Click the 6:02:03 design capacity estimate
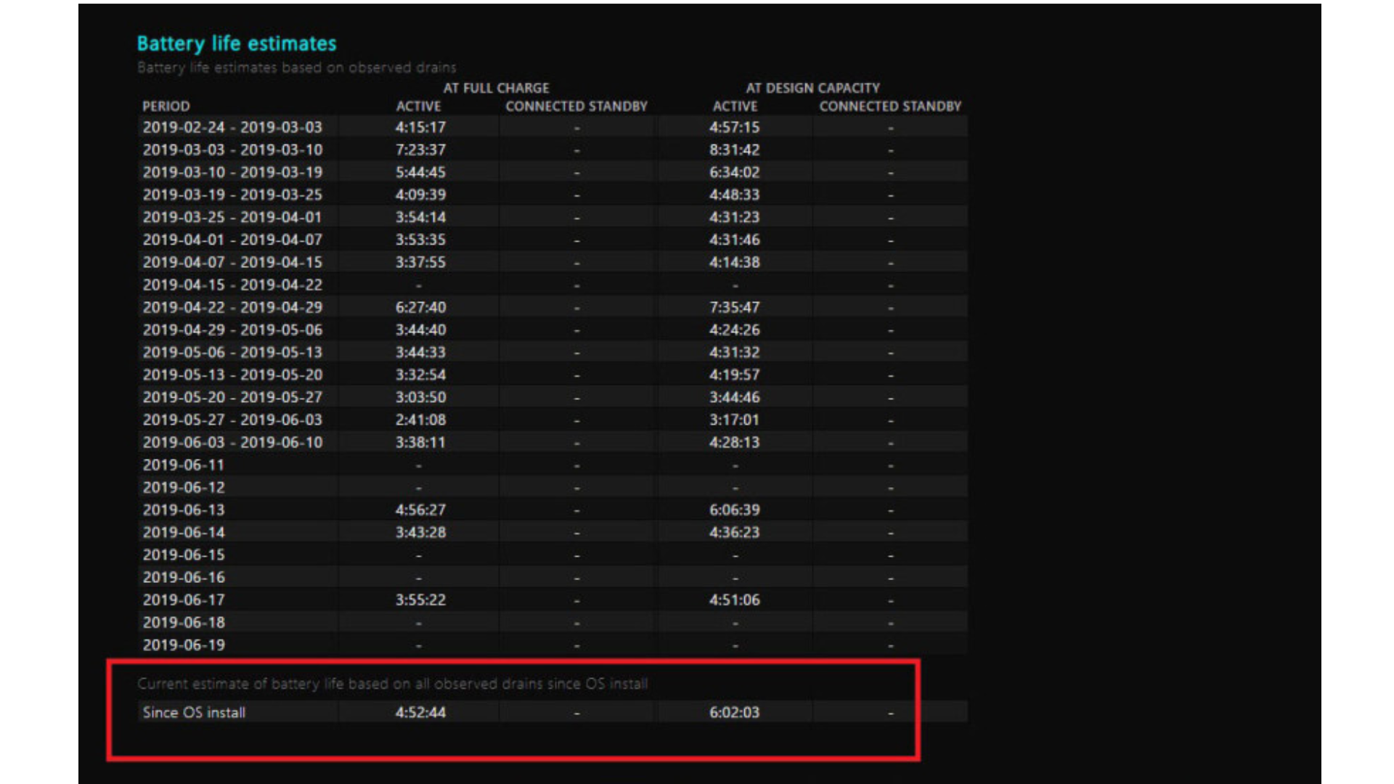Viewport: 1394px width, 784px height. (x=734, y=712)
